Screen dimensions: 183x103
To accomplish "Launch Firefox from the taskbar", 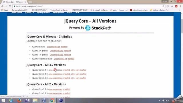I will (19, 100).
